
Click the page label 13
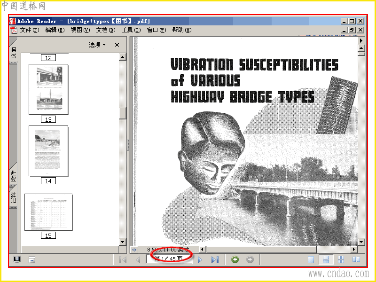point(48,119)
